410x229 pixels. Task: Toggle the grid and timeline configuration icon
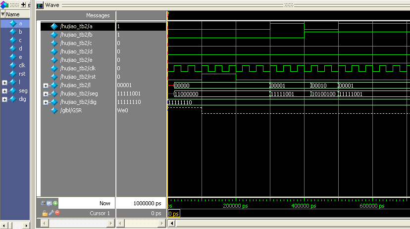point(50,203)
